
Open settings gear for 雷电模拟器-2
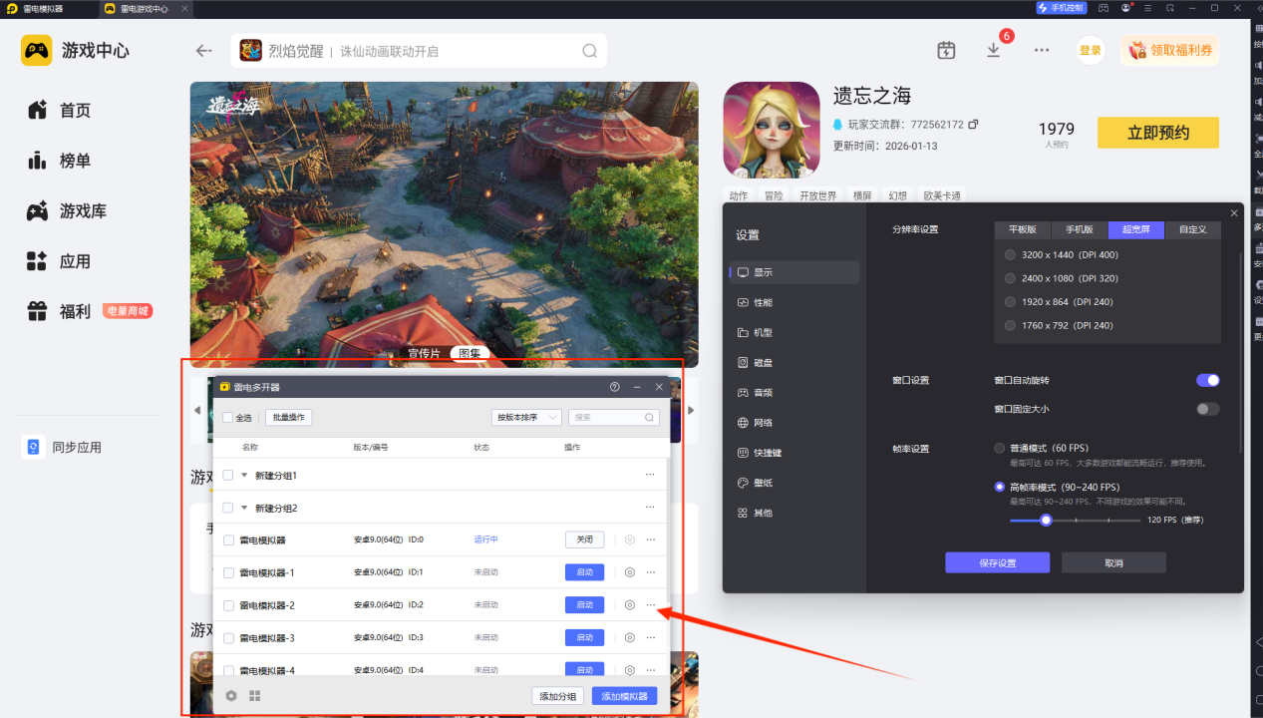point(630,605)
